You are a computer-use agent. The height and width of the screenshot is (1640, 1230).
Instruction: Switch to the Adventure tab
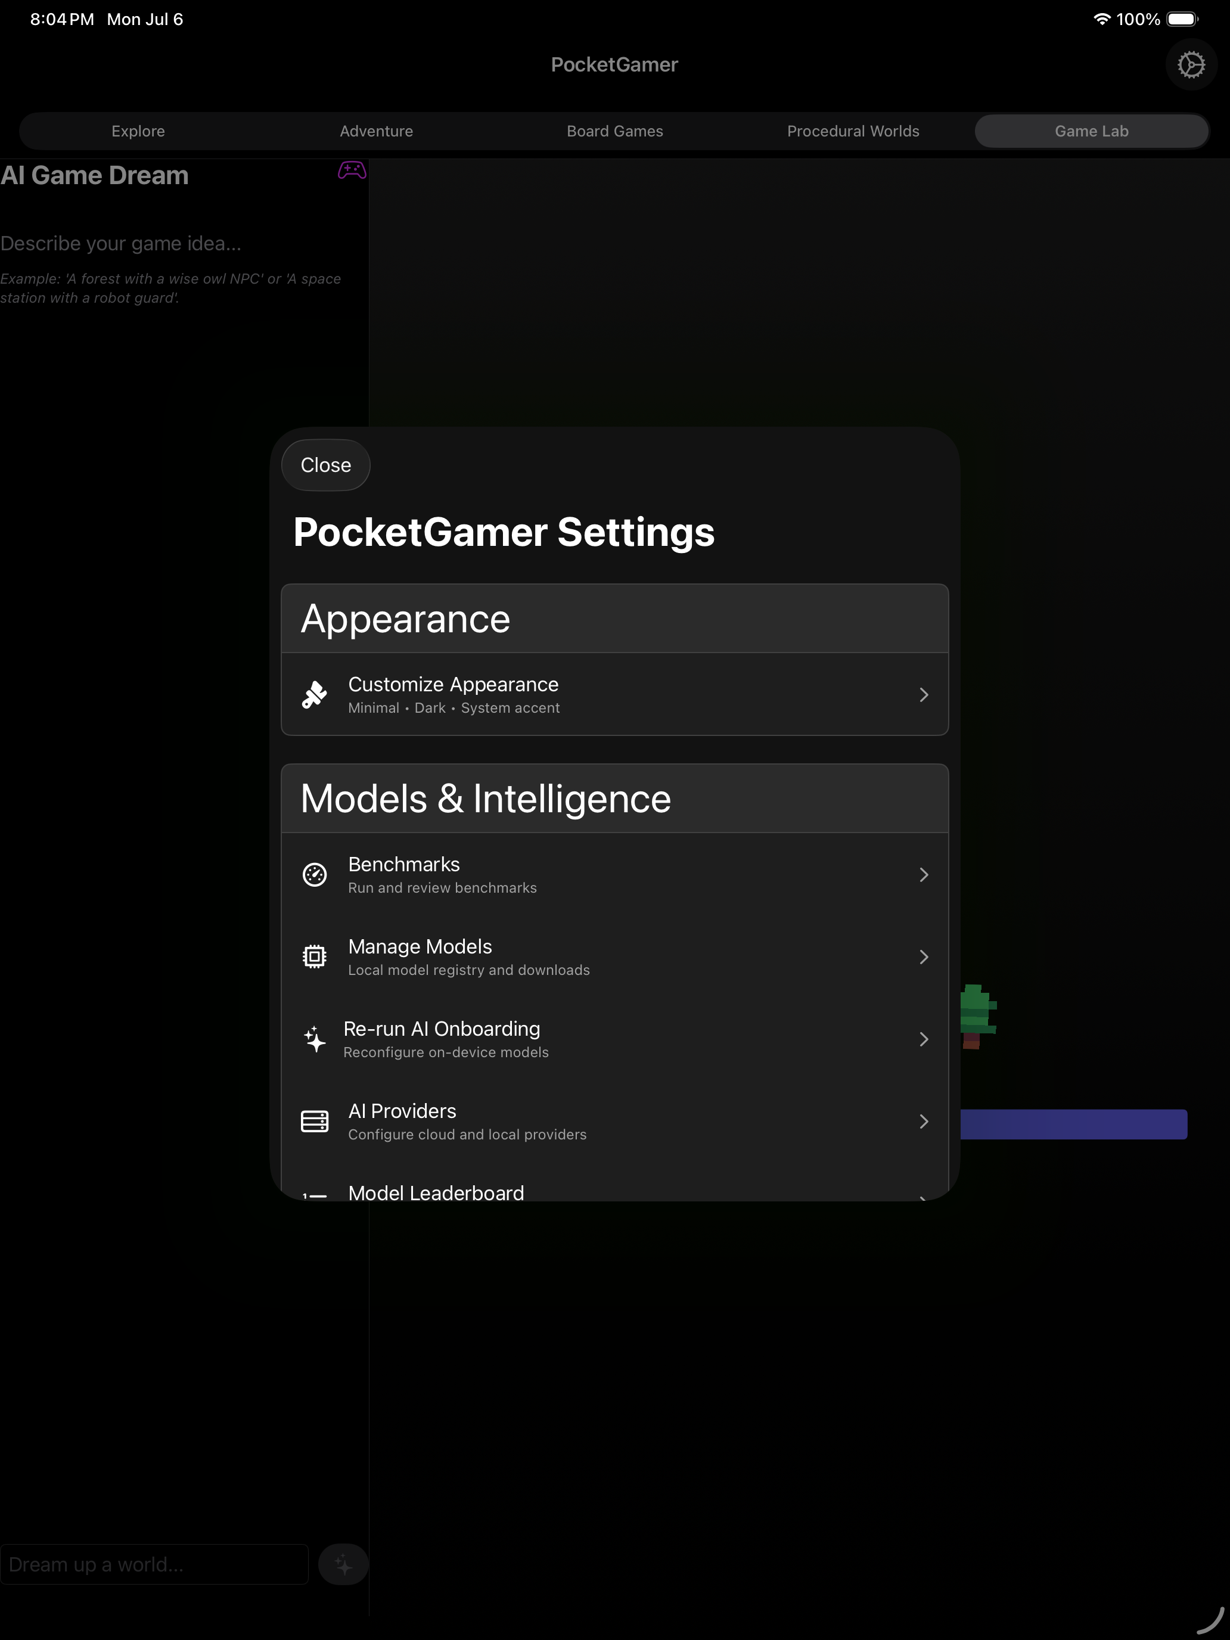(x=377, y=131)
